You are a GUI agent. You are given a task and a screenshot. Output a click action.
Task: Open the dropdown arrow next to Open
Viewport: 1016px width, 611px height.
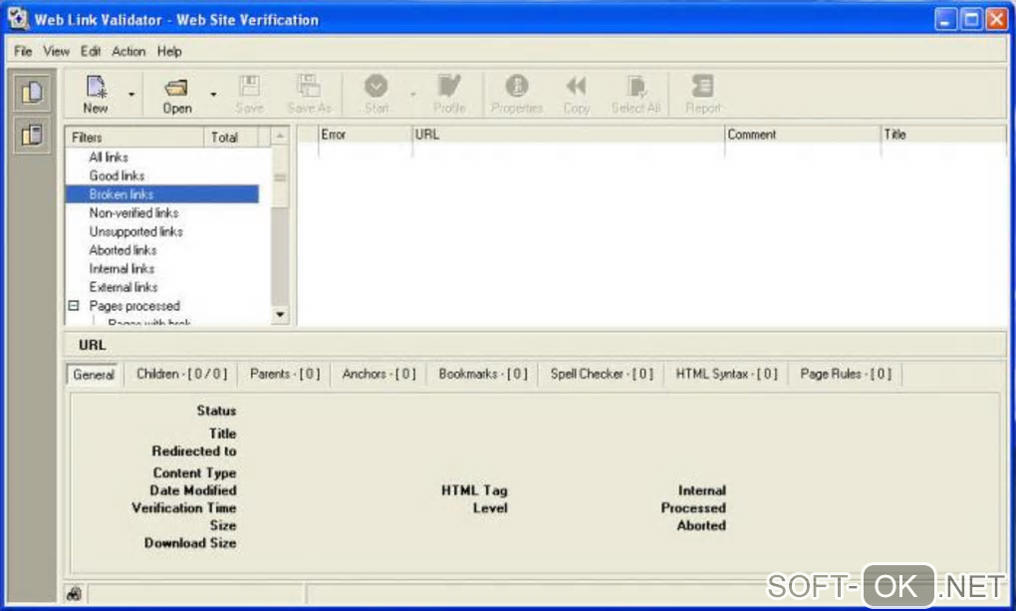click(213, 96)
